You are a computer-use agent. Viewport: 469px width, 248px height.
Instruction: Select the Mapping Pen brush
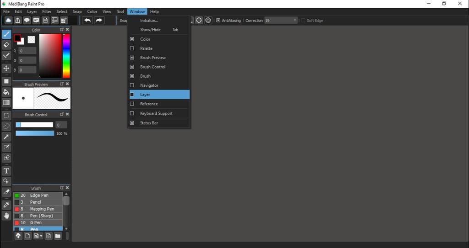click(x=38, y=209)
